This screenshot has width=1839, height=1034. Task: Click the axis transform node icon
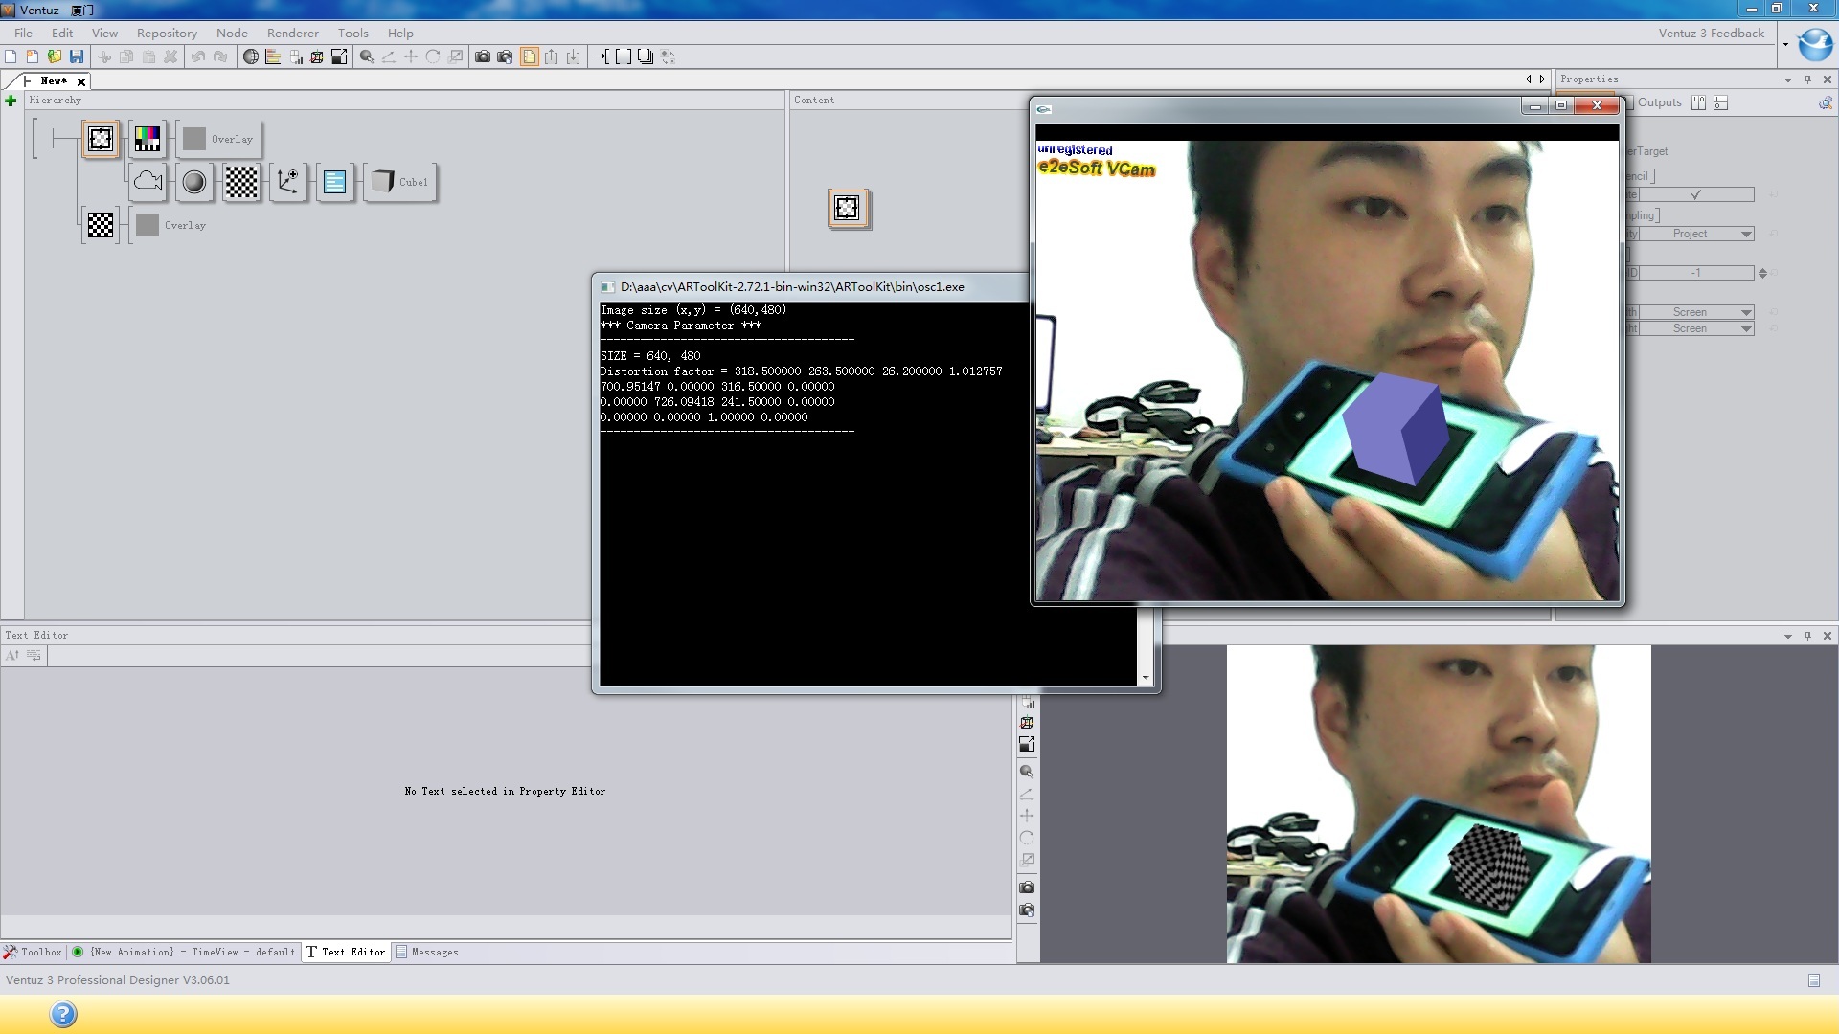click(x=287, y=181)
